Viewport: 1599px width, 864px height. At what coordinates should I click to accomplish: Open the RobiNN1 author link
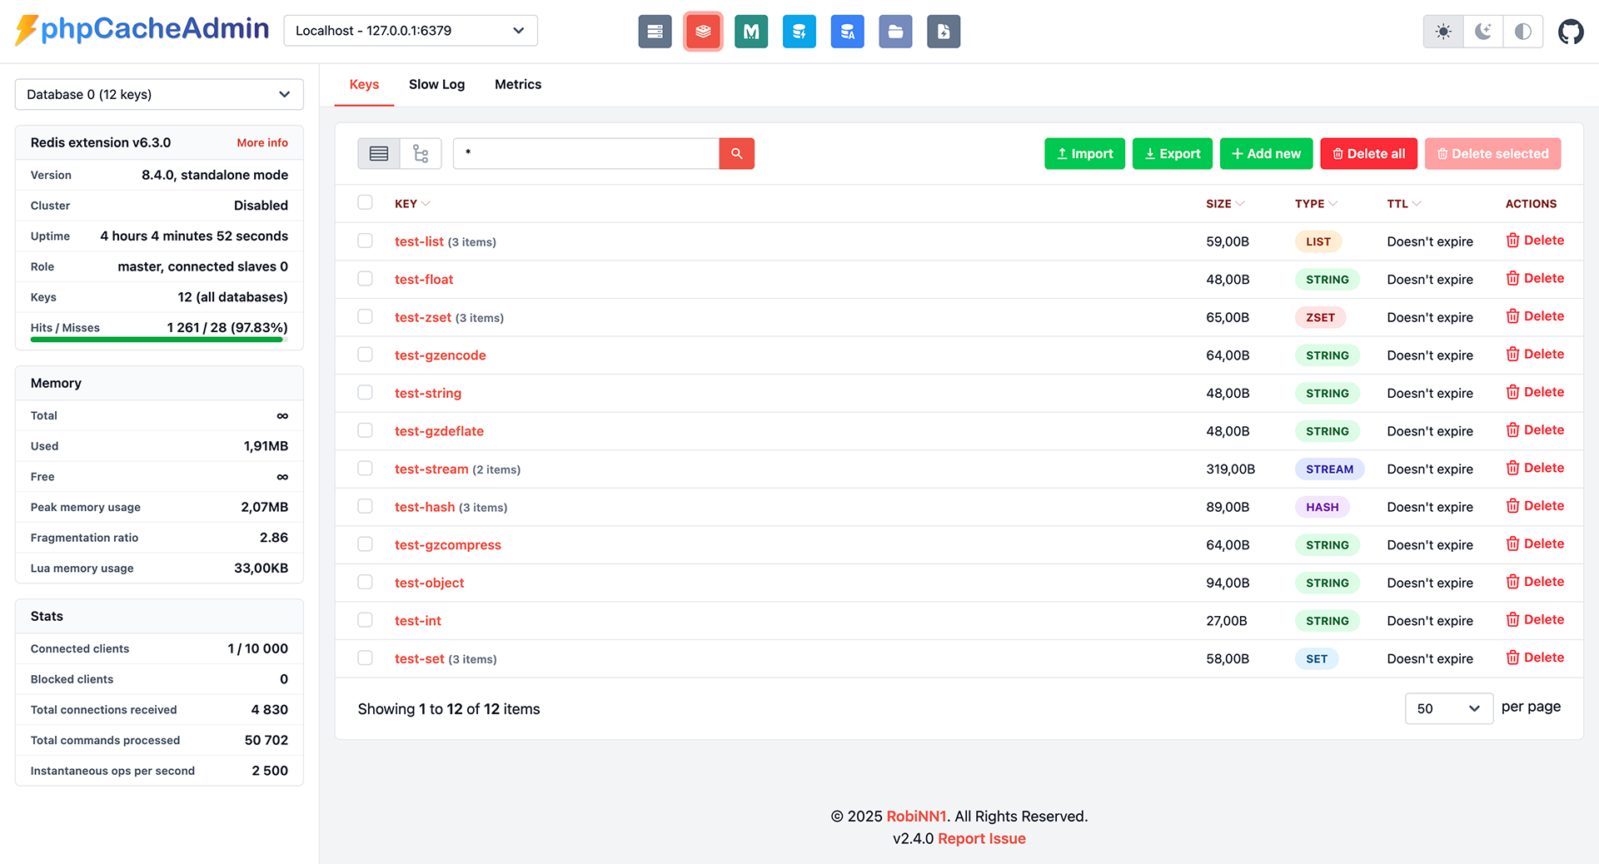[916, 817]
